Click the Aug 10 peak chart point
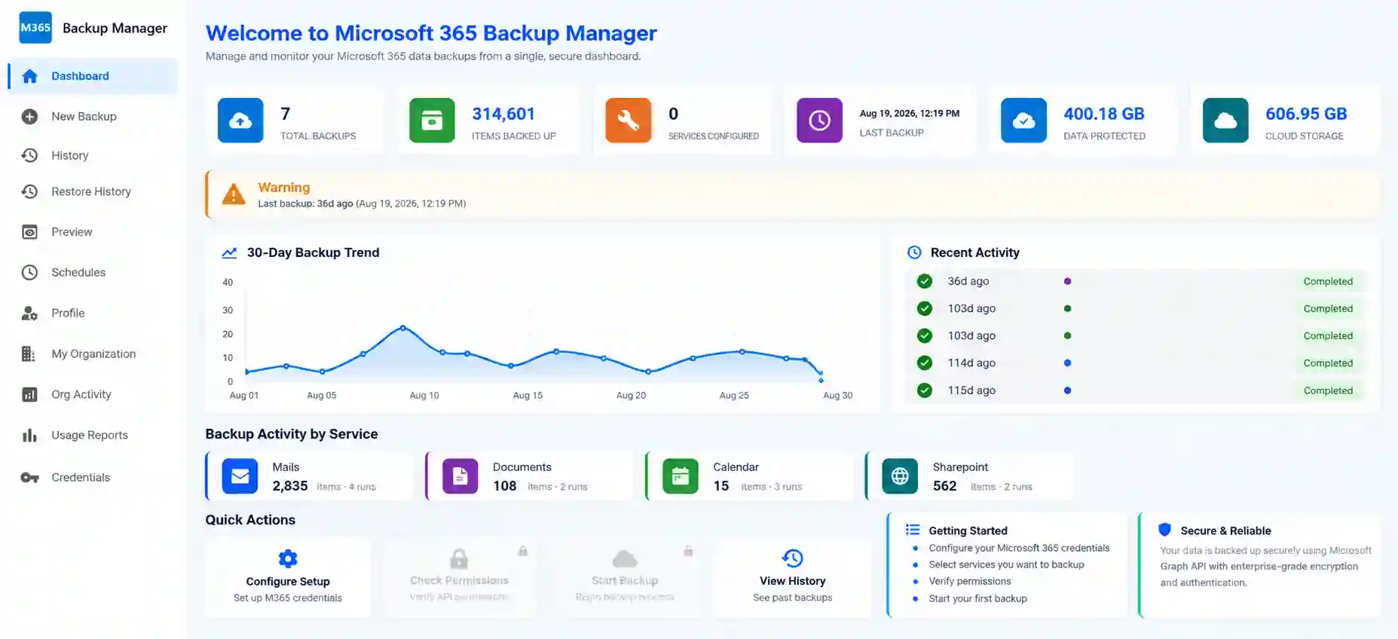Viewport: 1398px width, 639px height. [403, 328]
